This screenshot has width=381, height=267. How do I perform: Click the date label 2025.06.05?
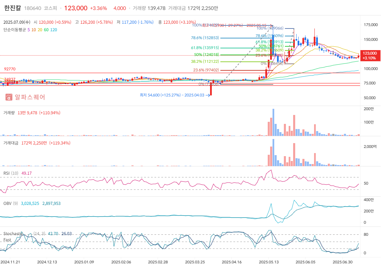pyautogui.click(x=305, y=262)
